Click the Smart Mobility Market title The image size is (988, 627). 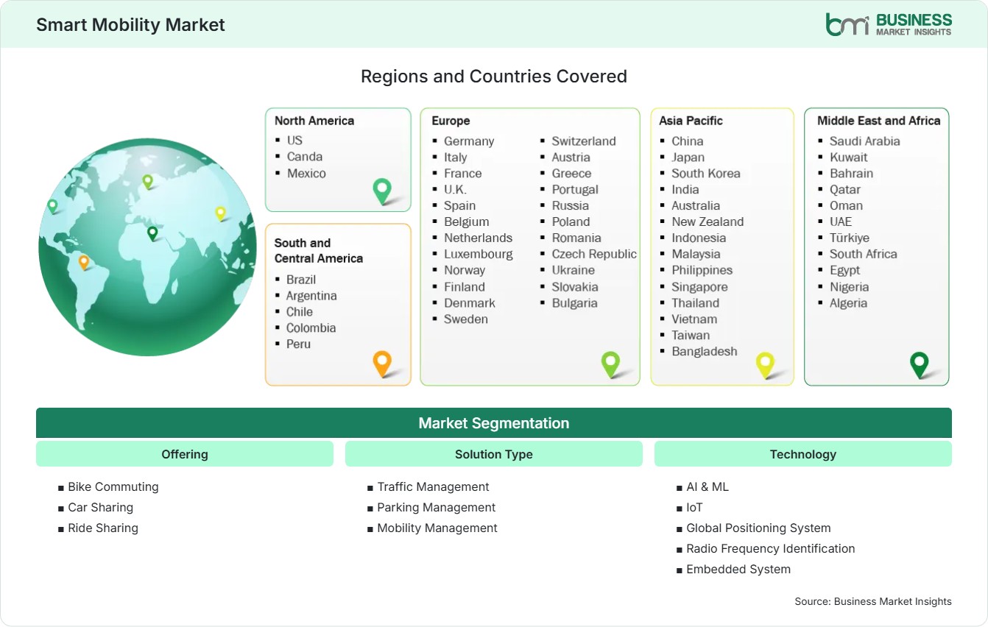pyautogui.click(x=130, y=24)
